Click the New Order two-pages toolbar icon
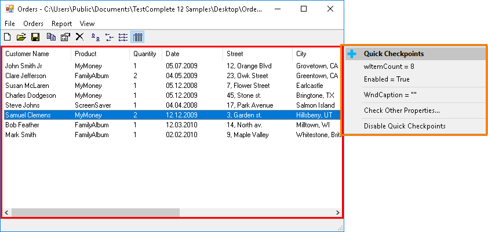 coord(52,37)
